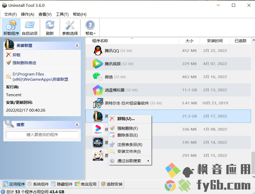Screen dimensions: 255x194
Task: Open the 文件(F) menu
Action: 10,14
